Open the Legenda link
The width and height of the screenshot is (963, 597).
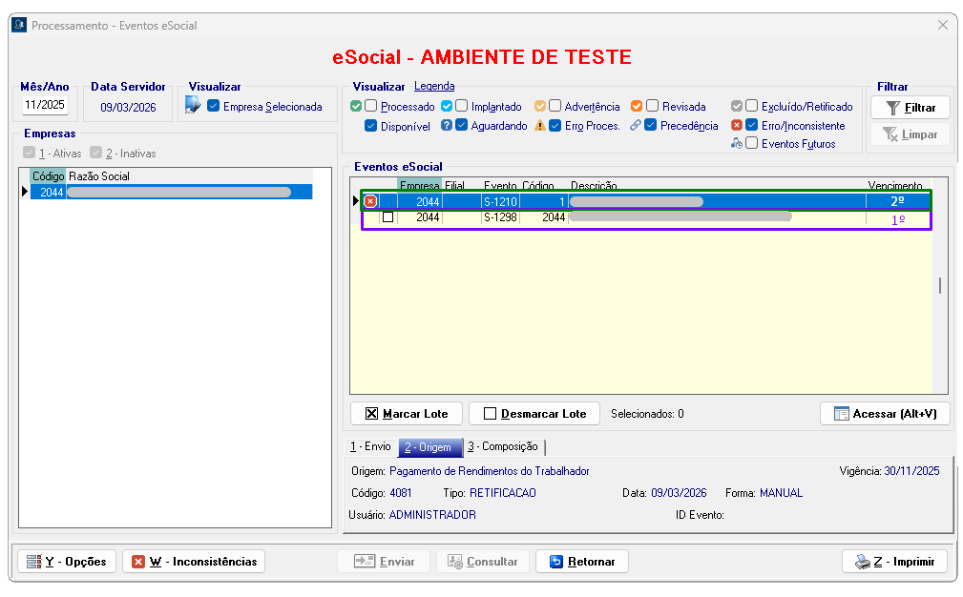(434, 87)
